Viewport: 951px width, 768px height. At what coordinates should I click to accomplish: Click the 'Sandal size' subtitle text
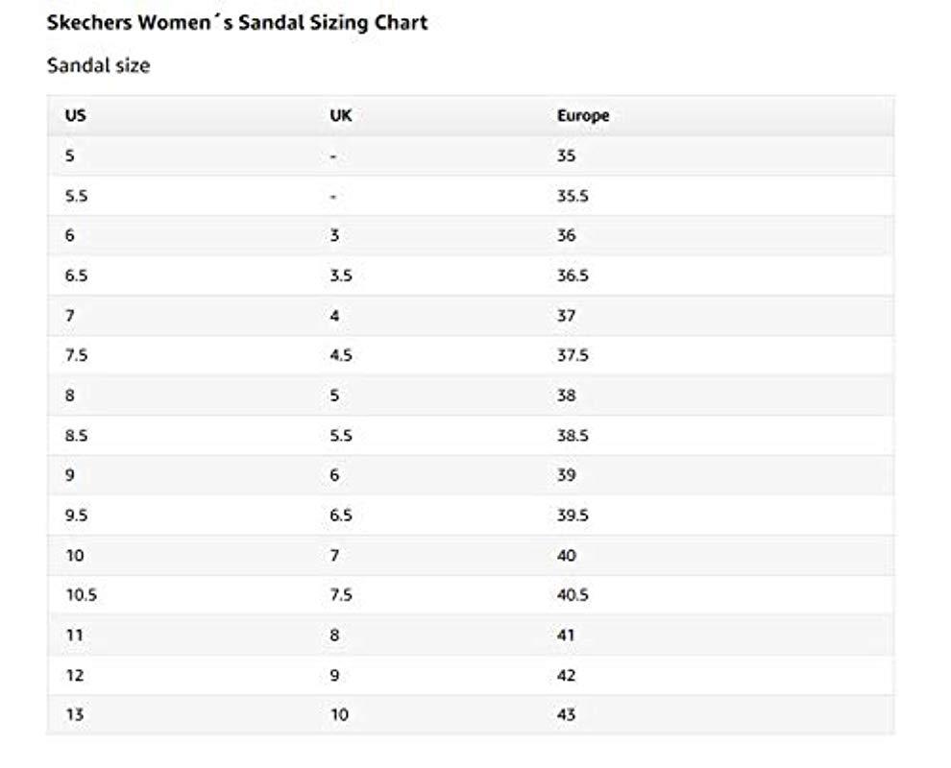(98, 66)
